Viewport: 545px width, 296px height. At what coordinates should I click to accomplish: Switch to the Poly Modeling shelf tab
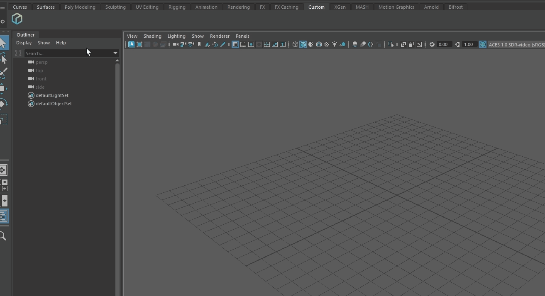point(80,7)
